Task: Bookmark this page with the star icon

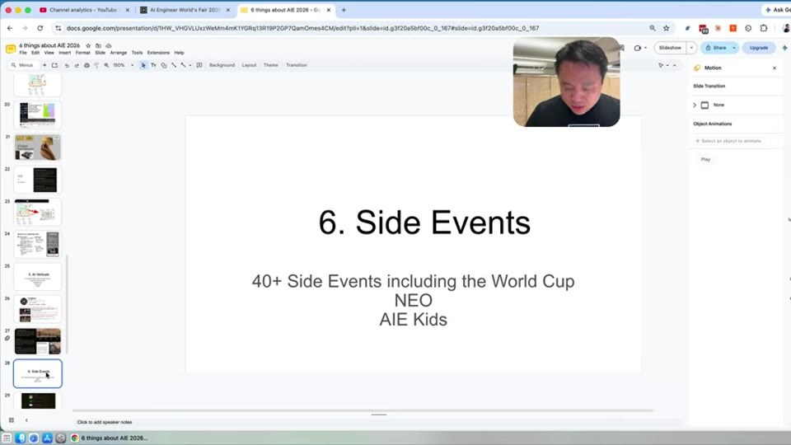Action: click(667, 28)
